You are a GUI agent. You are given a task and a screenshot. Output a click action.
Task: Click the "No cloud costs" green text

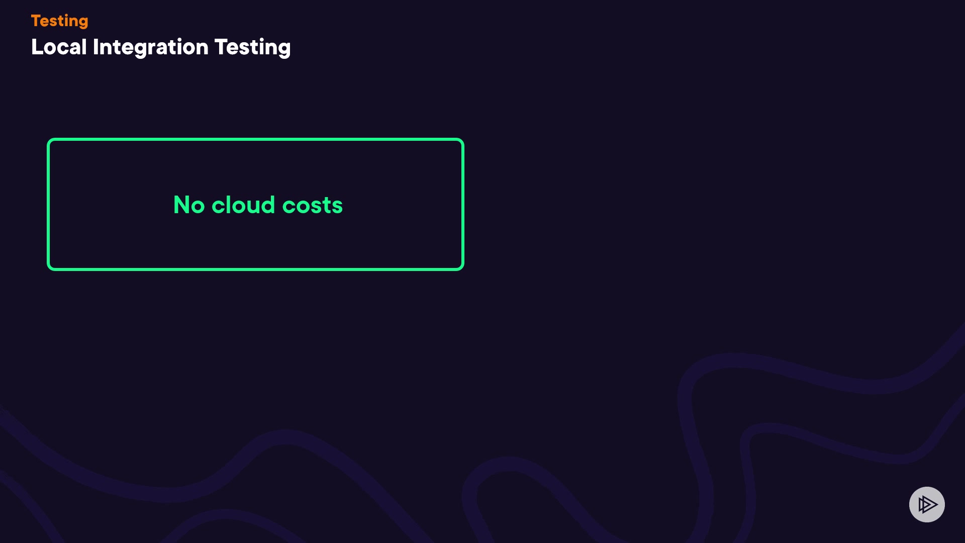(258, 205)
